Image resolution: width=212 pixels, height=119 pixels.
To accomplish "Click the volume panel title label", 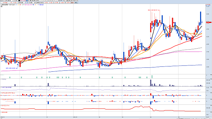I will 4,79.
